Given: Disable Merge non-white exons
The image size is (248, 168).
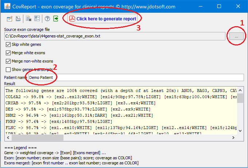Looking at the screenshot, I should tap(8, 61).
